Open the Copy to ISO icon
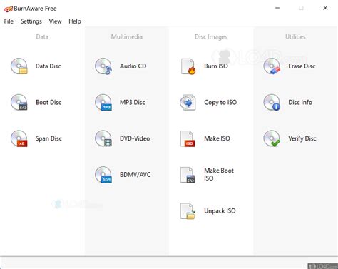 click(x=188, y=103)
